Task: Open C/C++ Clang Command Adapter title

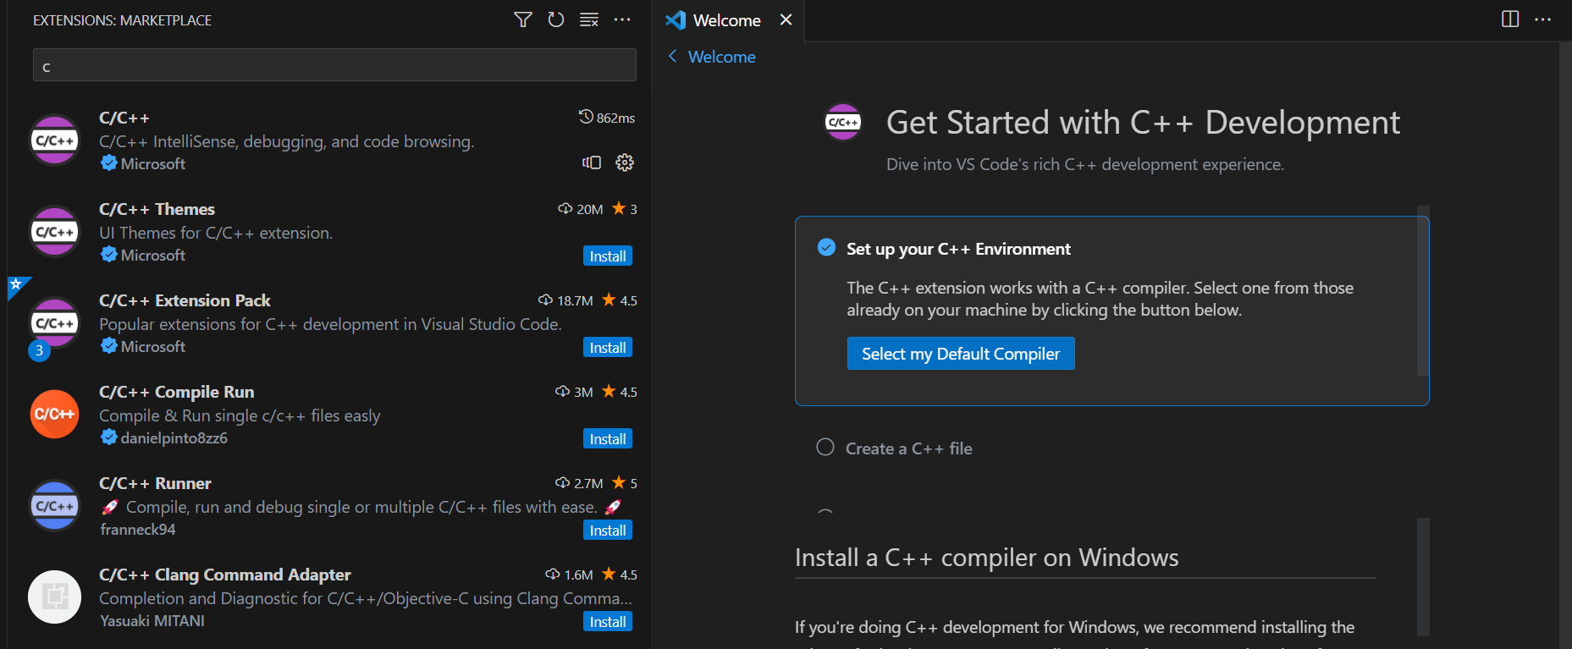Action: [224, 575]
